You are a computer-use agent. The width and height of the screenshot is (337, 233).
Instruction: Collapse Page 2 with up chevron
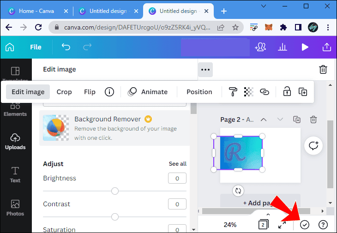coord(264,119)
